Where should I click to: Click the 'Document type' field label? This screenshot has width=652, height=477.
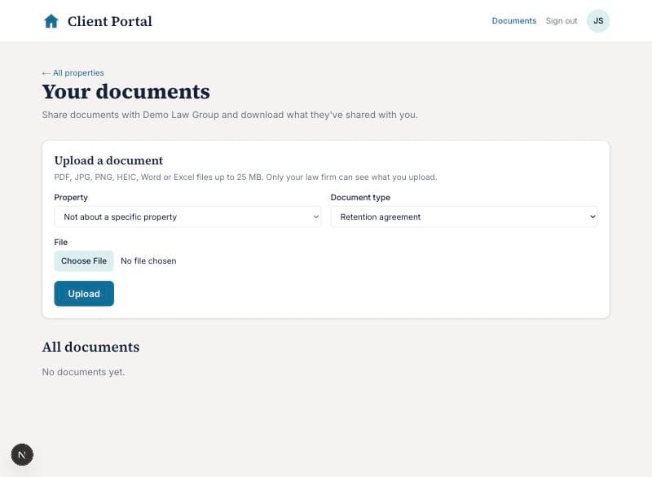point(360,197)
